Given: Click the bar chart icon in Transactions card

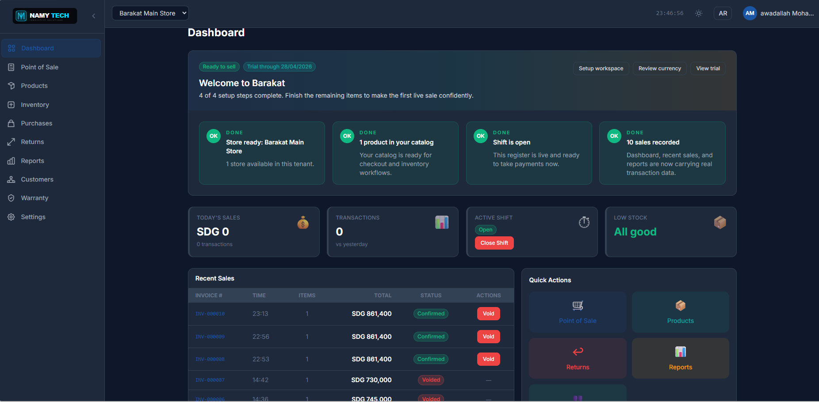Looking at the screenshot, I should pyautogui.click(x=442, y=222).
